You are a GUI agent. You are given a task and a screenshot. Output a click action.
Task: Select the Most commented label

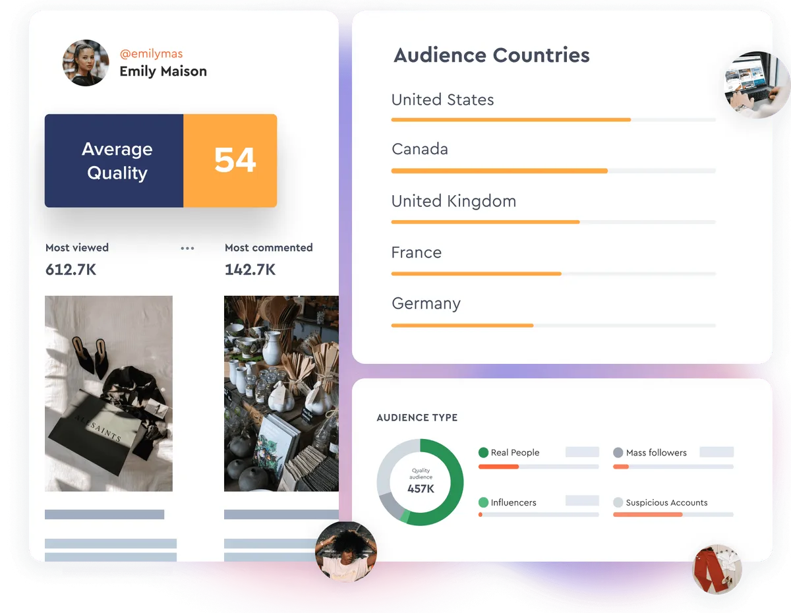pos(268,248)
